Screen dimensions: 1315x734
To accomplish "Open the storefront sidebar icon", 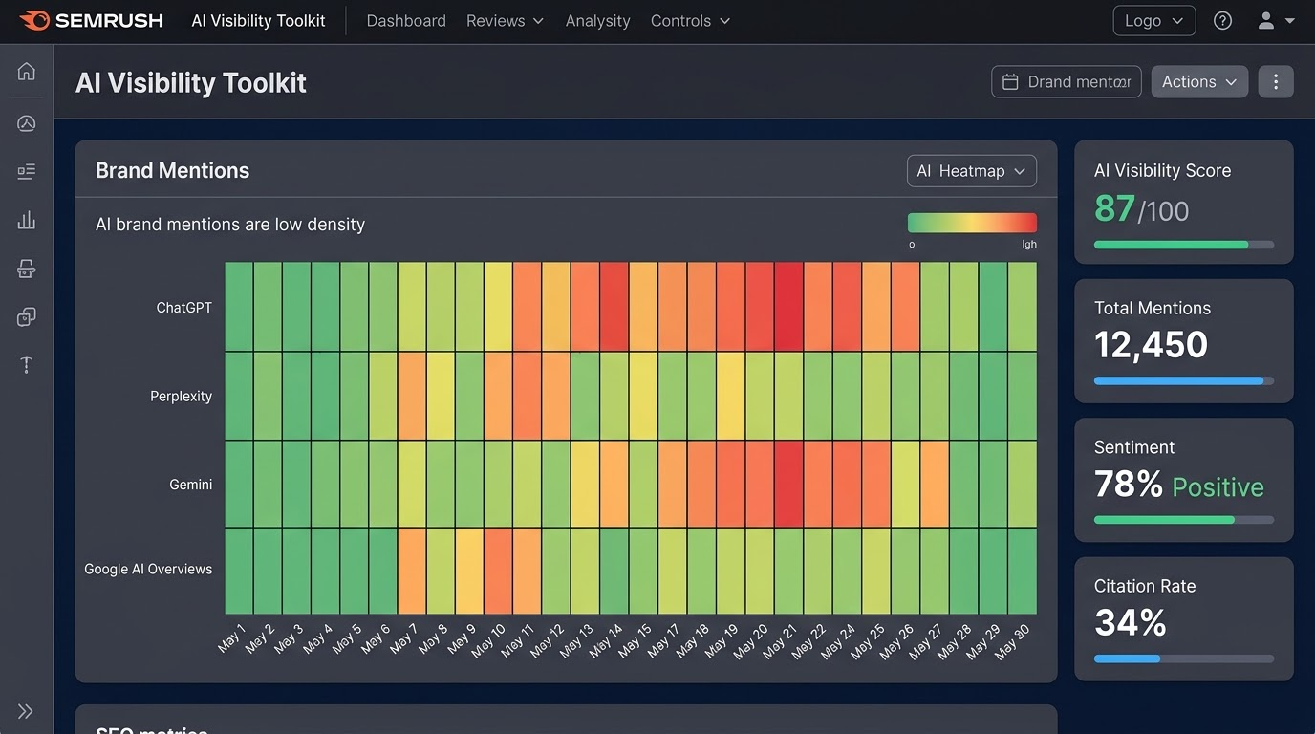I will tap(27, 269).
